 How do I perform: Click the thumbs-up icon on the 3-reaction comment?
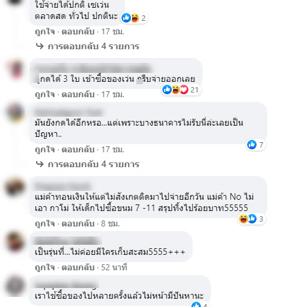point(252,219)
